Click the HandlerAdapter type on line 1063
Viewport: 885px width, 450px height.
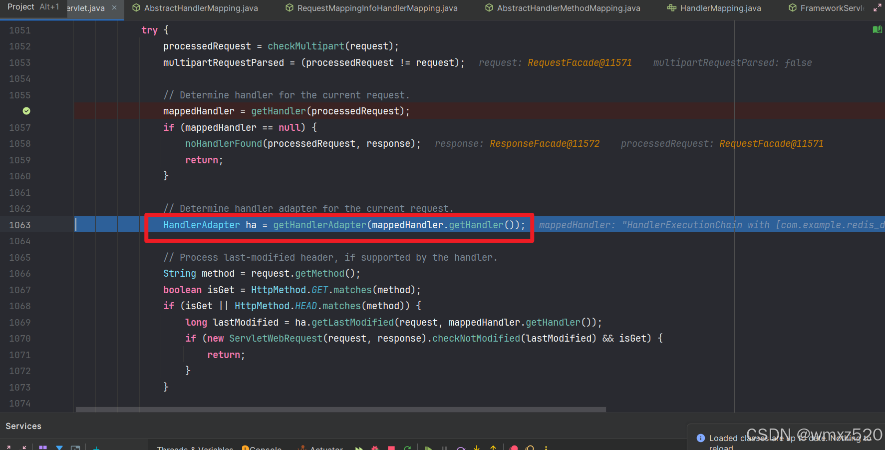(202, 225)
